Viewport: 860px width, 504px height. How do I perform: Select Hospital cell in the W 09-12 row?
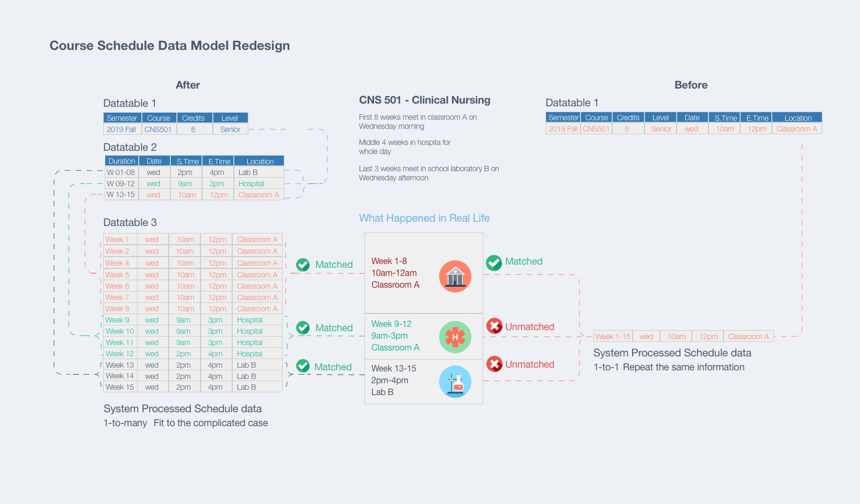(251, 184)
